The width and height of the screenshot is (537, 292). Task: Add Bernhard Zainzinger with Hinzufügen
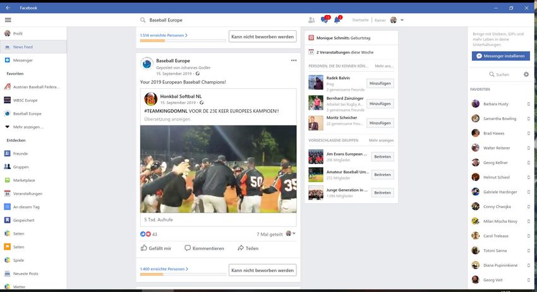[x=380, y=103]
